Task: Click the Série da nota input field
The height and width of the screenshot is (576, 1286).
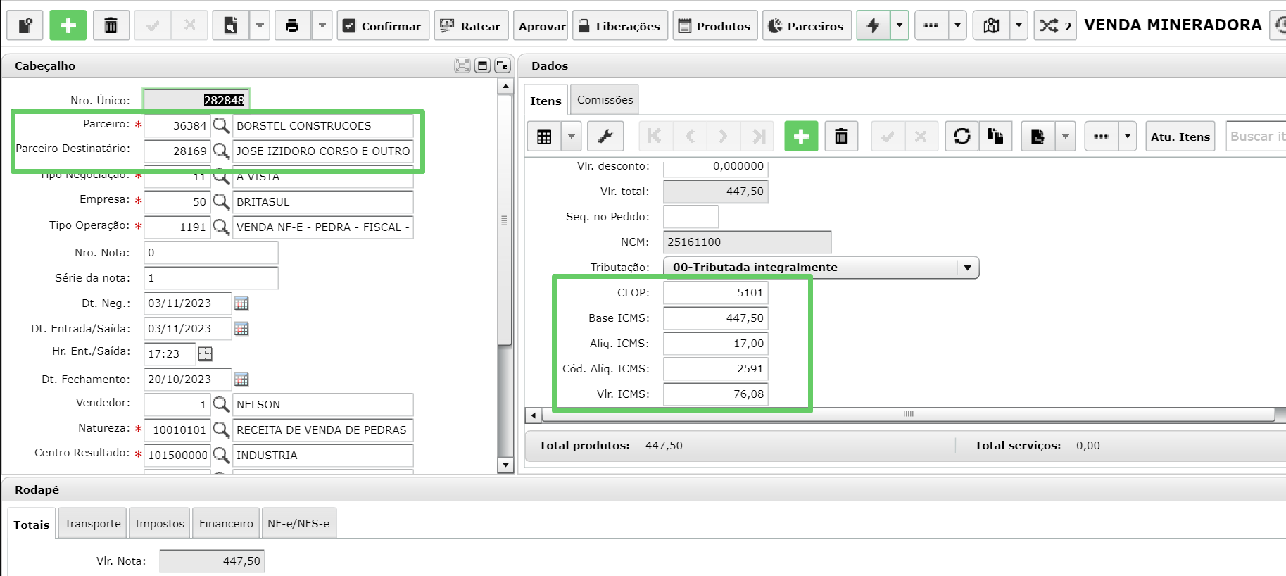Action: [x=211, y=277]
